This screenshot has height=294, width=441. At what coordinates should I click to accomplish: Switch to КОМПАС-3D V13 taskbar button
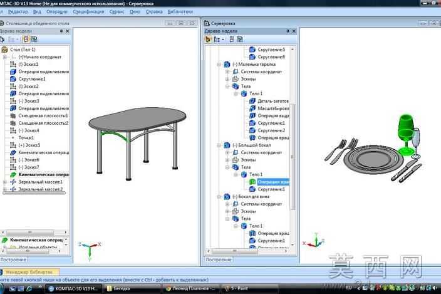pos(73,288)
